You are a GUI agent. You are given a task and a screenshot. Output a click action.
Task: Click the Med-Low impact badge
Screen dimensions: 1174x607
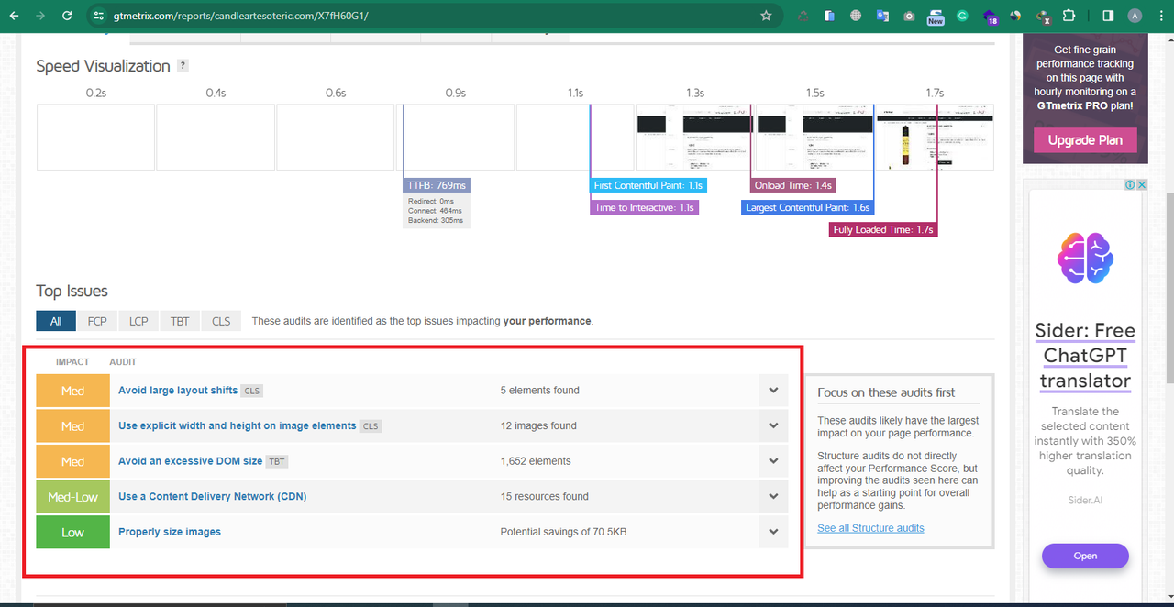point(73,496)
